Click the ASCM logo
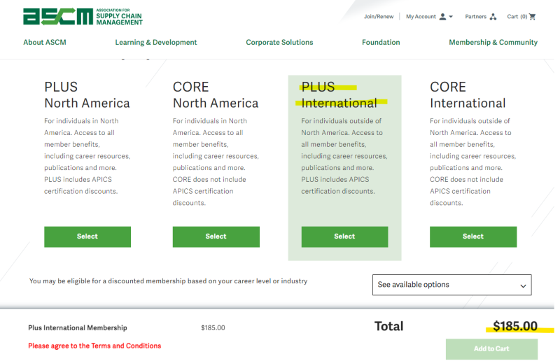 click(x=83, y=16)
